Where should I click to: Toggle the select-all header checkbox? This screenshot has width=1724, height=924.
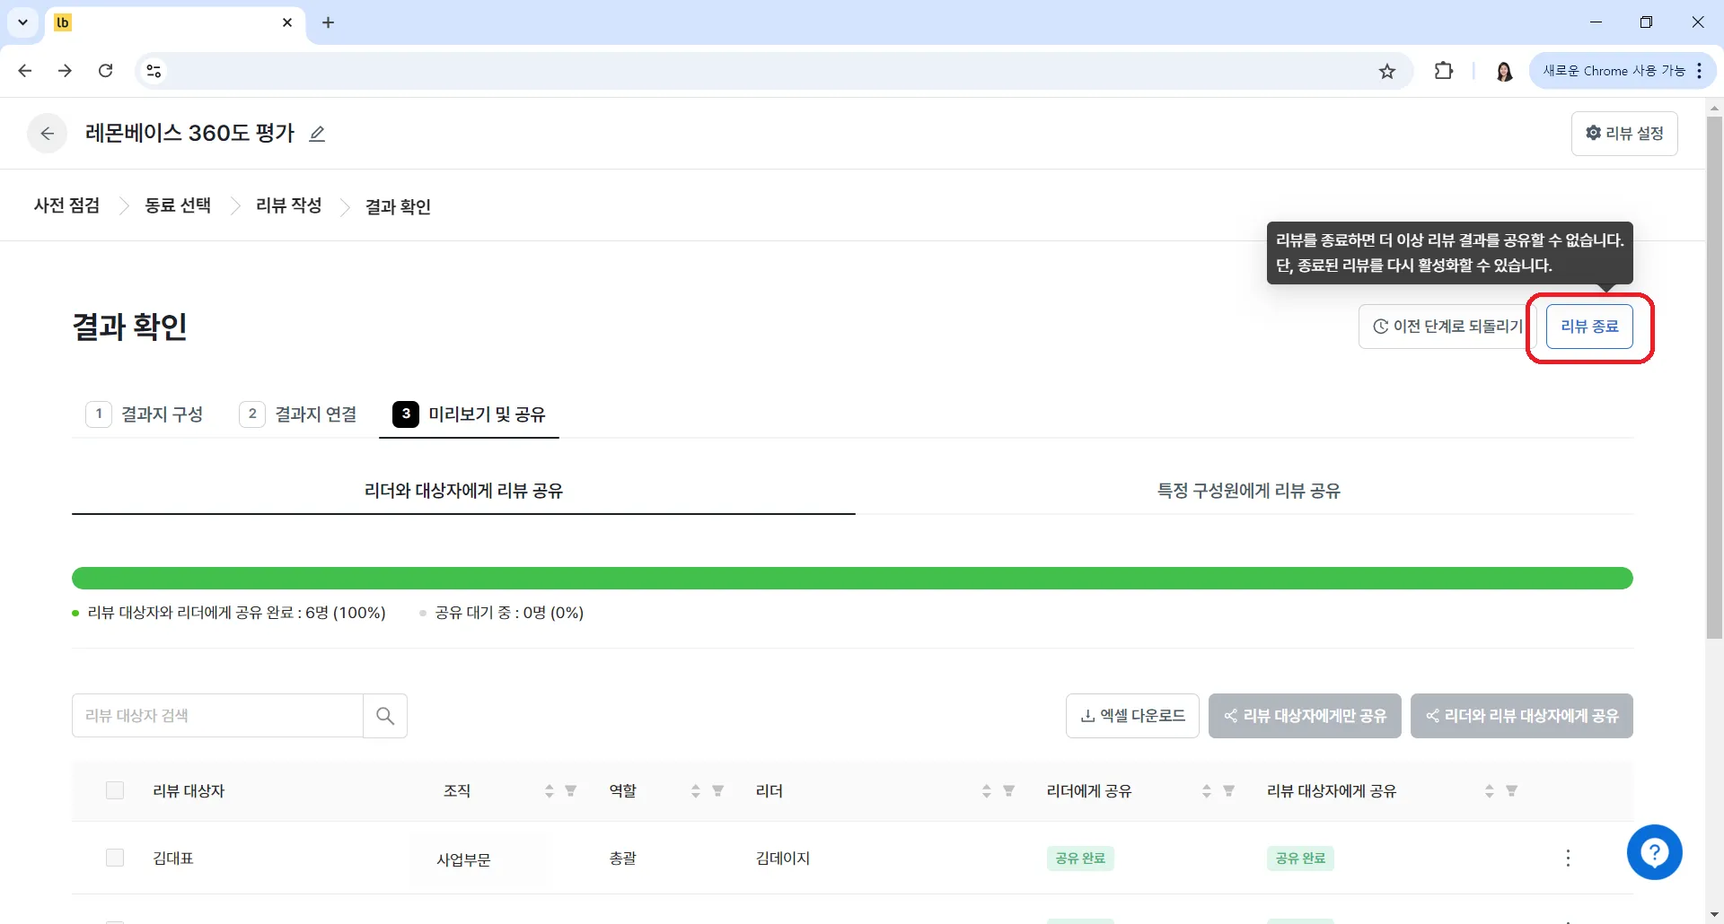115,790
